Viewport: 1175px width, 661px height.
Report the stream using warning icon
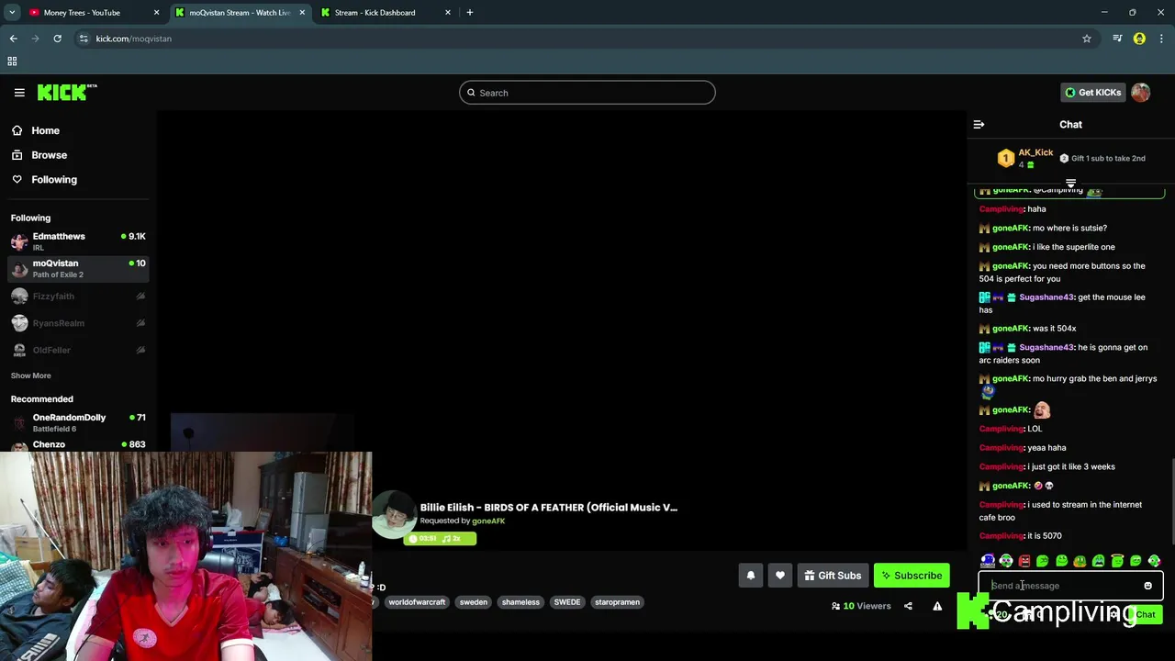937,606
